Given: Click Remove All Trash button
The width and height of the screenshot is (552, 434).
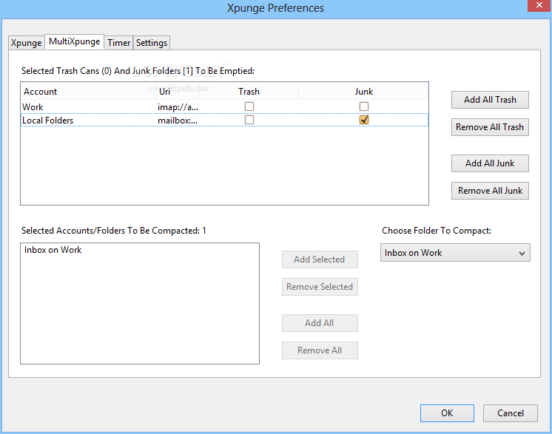Looking at the screenshot, I should click(490, 127).
